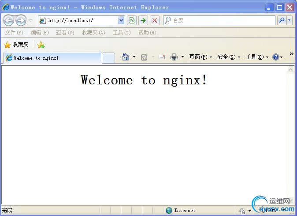
Task: Go forward with the Forward arrow button
Action: [21, 20]
